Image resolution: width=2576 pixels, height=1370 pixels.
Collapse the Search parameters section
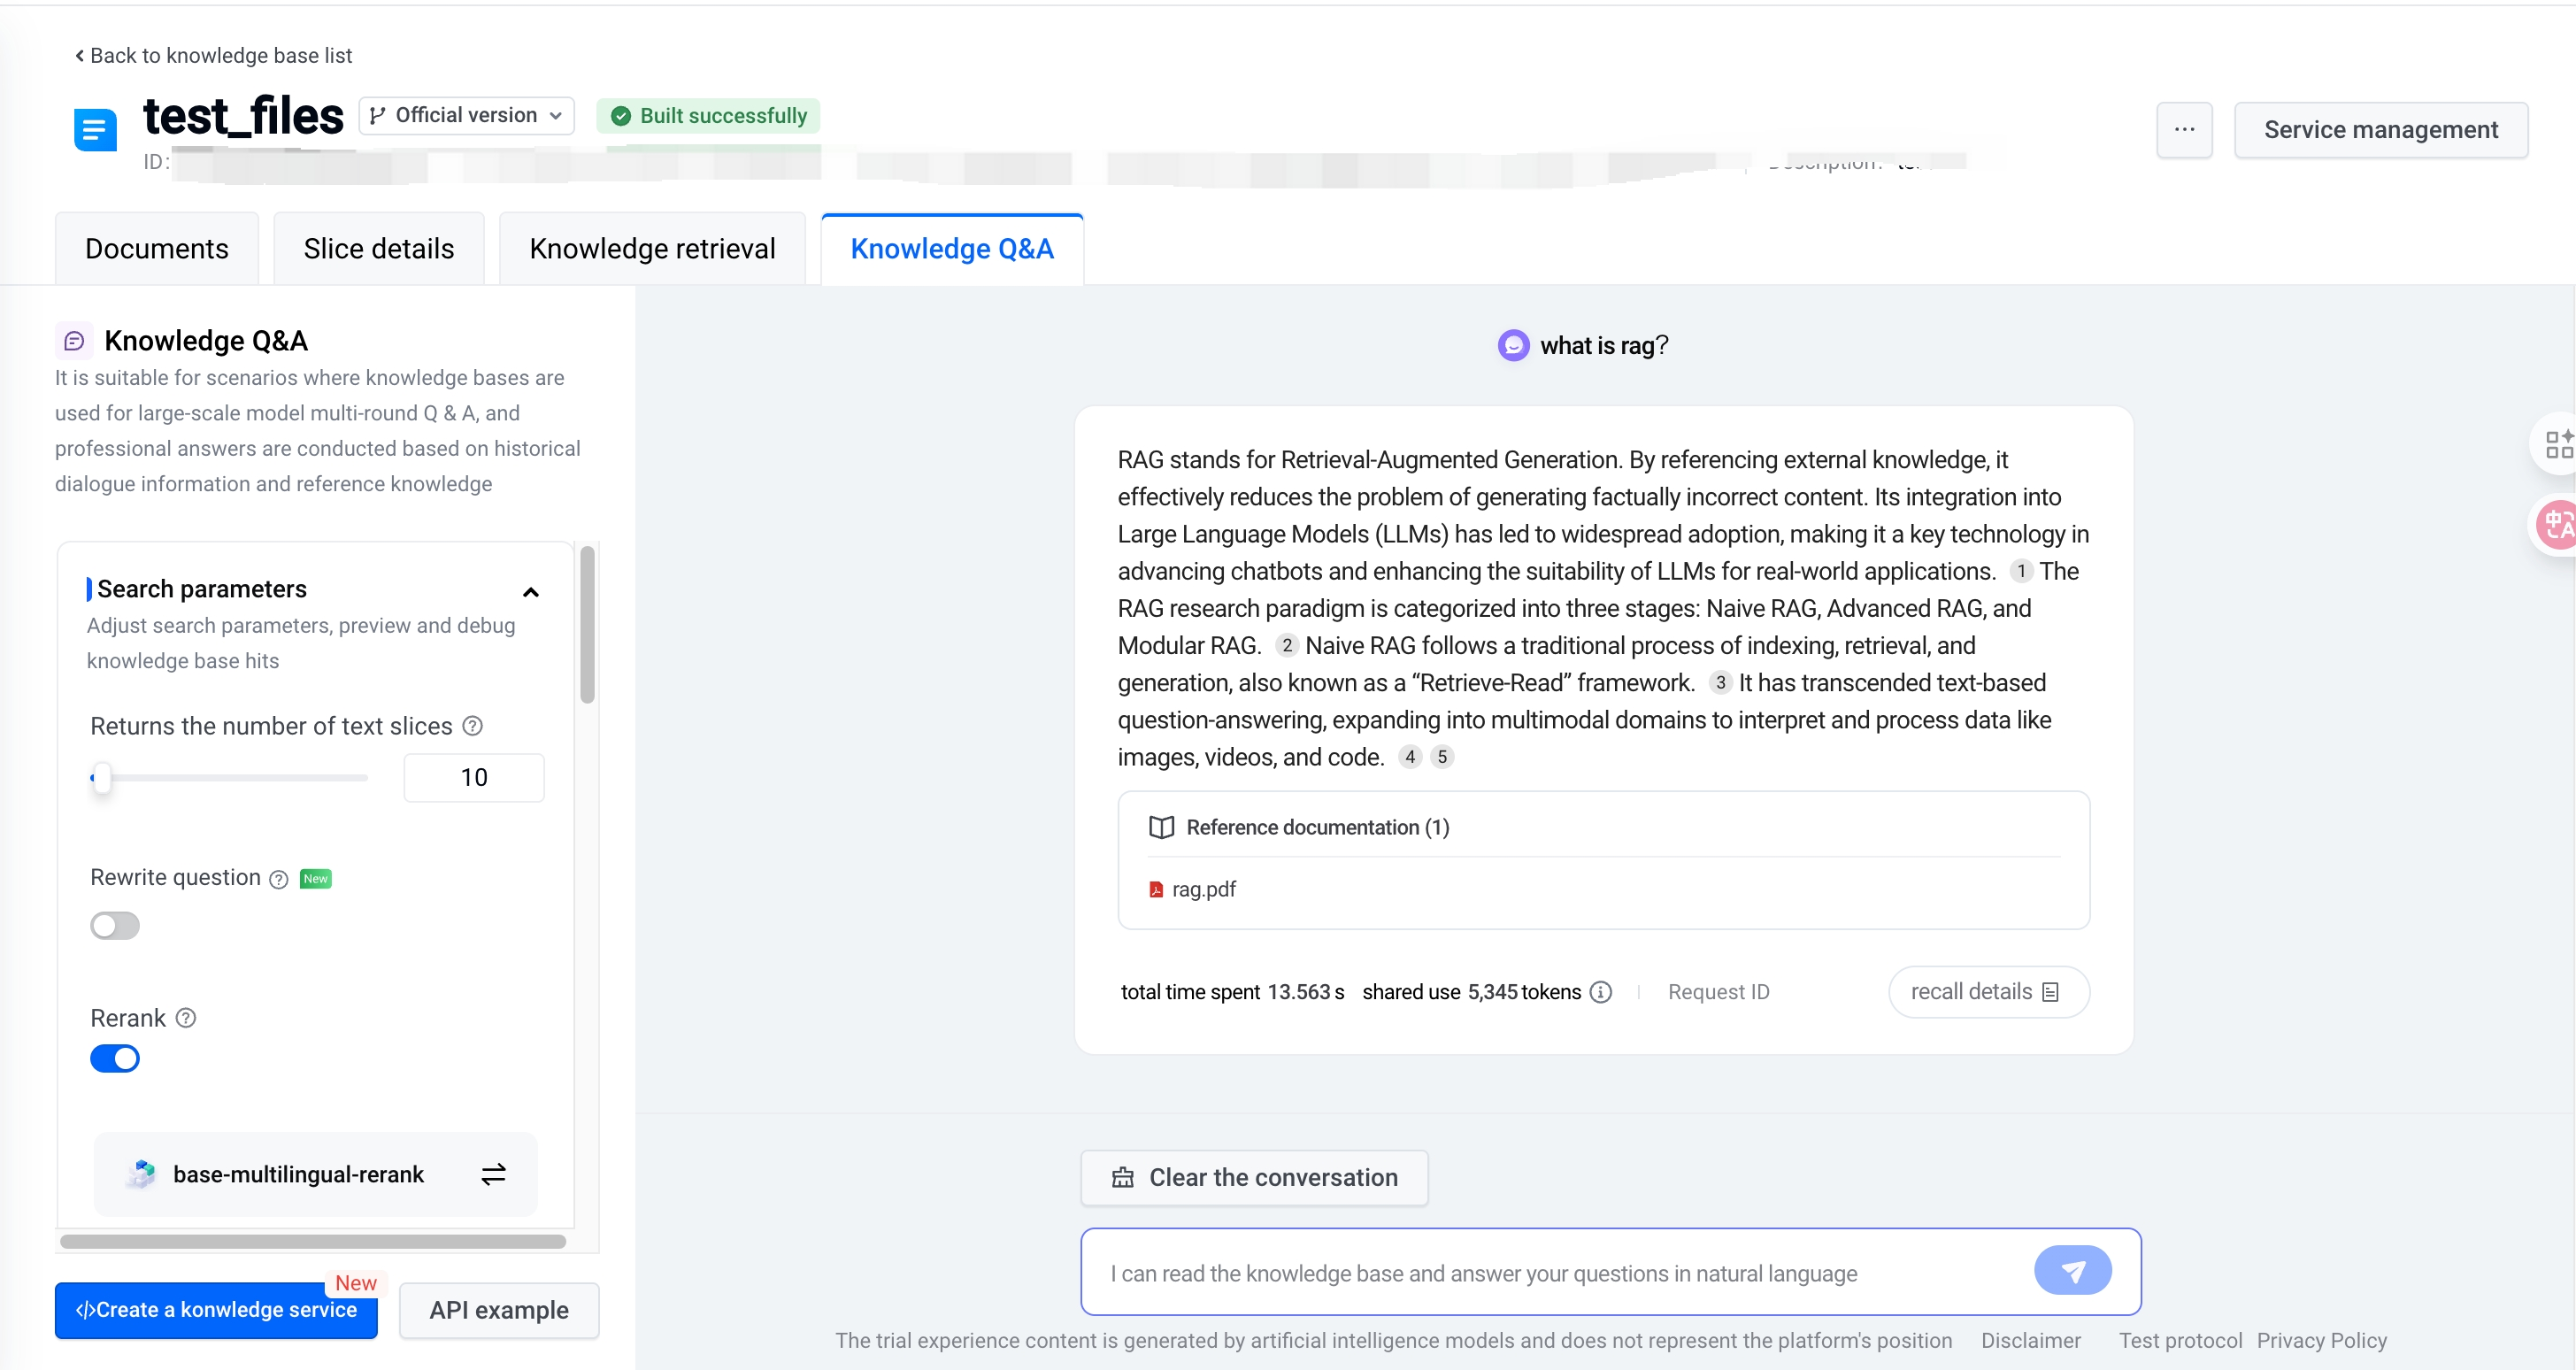click(x=531, y=592)
